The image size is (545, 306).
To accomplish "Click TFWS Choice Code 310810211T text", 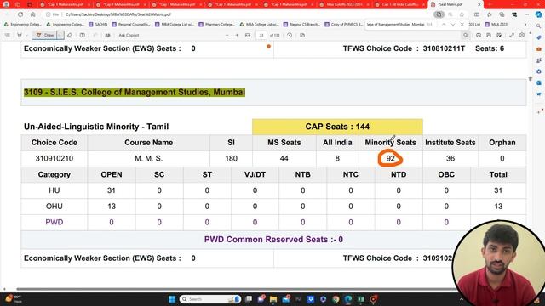I will click(404, 48).
